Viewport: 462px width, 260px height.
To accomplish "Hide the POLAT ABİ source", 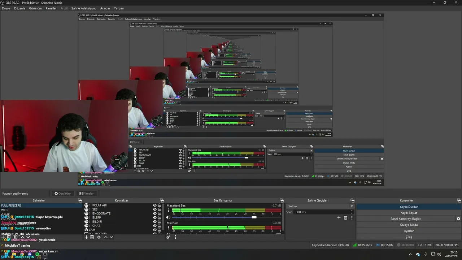I will point(155,205).
